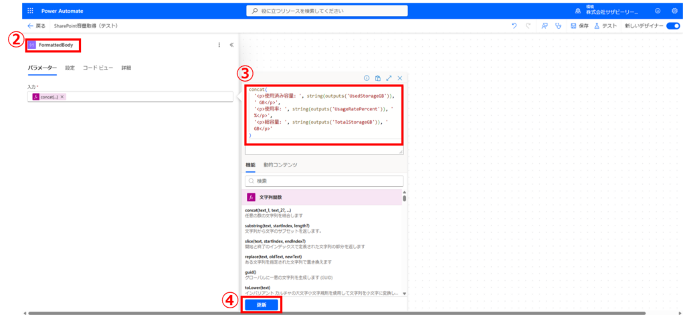This screenshot has width=685, height=315.
Task: Click the info icon in expression editor
Action: click(x=367, y=78)
